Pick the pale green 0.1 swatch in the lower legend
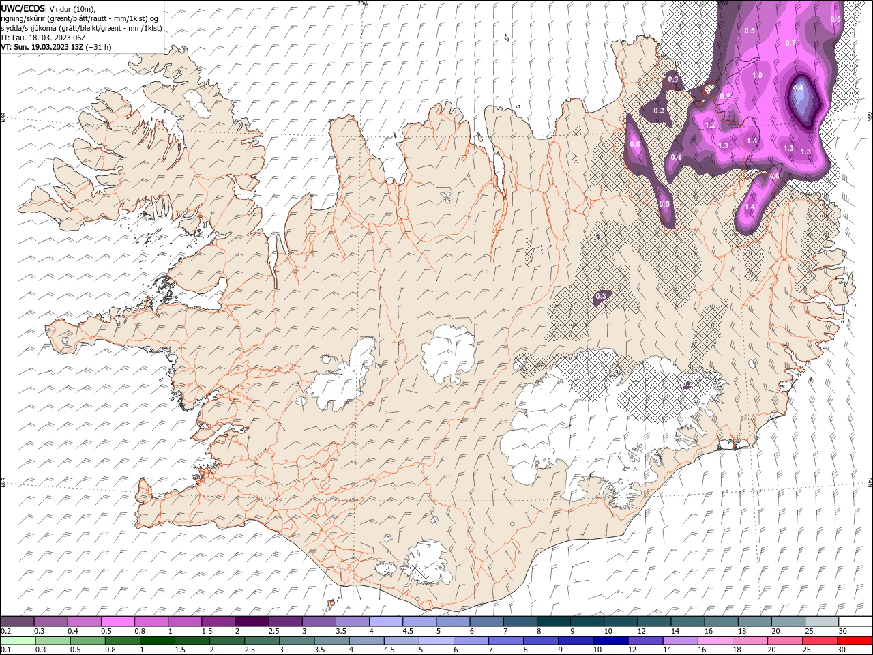 (x=18, y=641)
